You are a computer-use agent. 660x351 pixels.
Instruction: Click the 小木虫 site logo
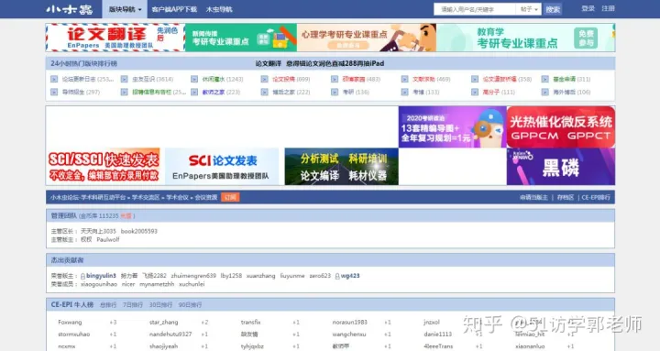(70, 9)
